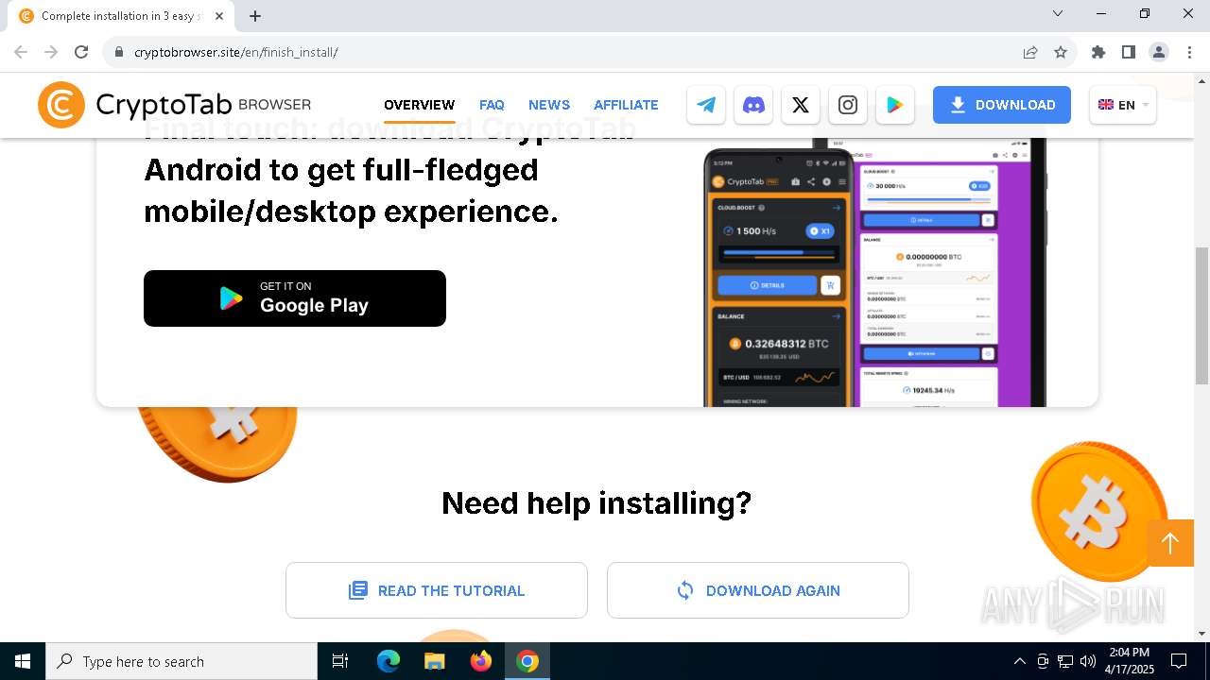Open the NEWS menu item

pos(549,105)
